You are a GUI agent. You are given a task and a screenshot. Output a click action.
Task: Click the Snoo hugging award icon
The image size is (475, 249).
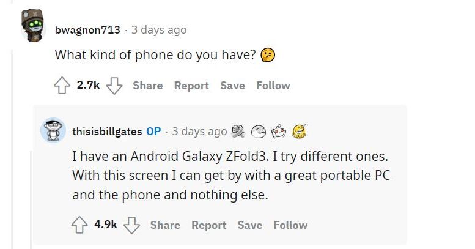pyautogui.click(x=279, y=131)
